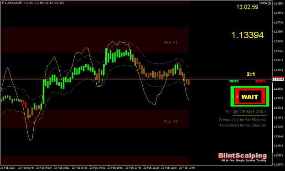Image resolution: width=285 pixels, height=171 pixels.
Task: Click the 1.13221 price axis label
Action: click(279, 108)
